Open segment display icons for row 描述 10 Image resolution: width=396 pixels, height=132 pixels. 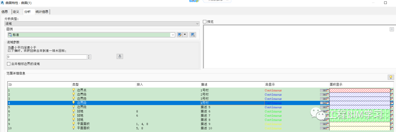click(x=324, y=128)
